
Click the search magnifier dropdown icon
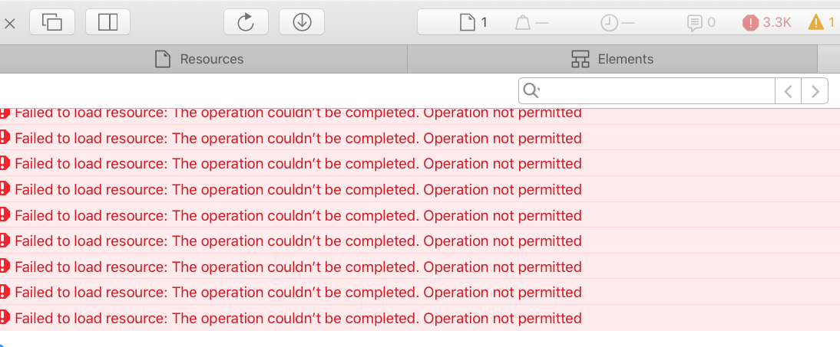tap(531, 91)
